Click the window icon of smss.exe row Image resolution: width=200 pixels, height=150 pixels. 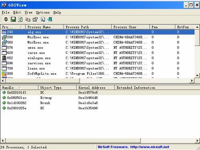(x=4, y=48)
